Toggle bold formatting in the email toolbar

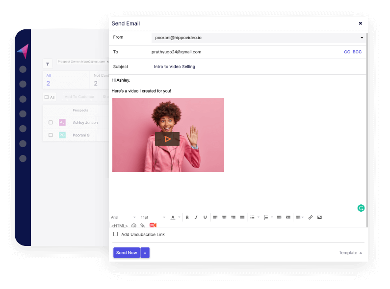pos(187,218)
